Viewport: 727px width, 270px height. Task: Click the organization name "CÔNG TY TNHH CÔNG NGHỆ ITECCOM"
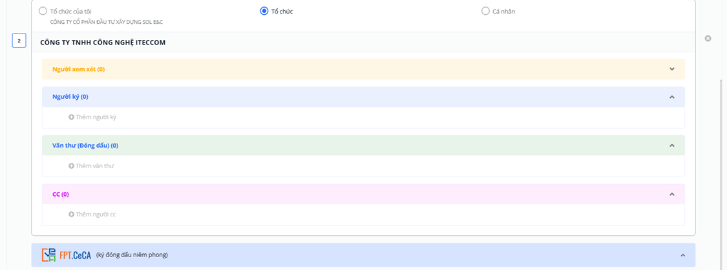(x=103, y=43)
